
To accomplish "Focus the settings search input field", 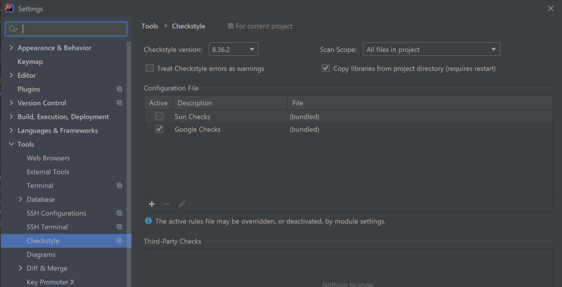I will click(67, 29).
